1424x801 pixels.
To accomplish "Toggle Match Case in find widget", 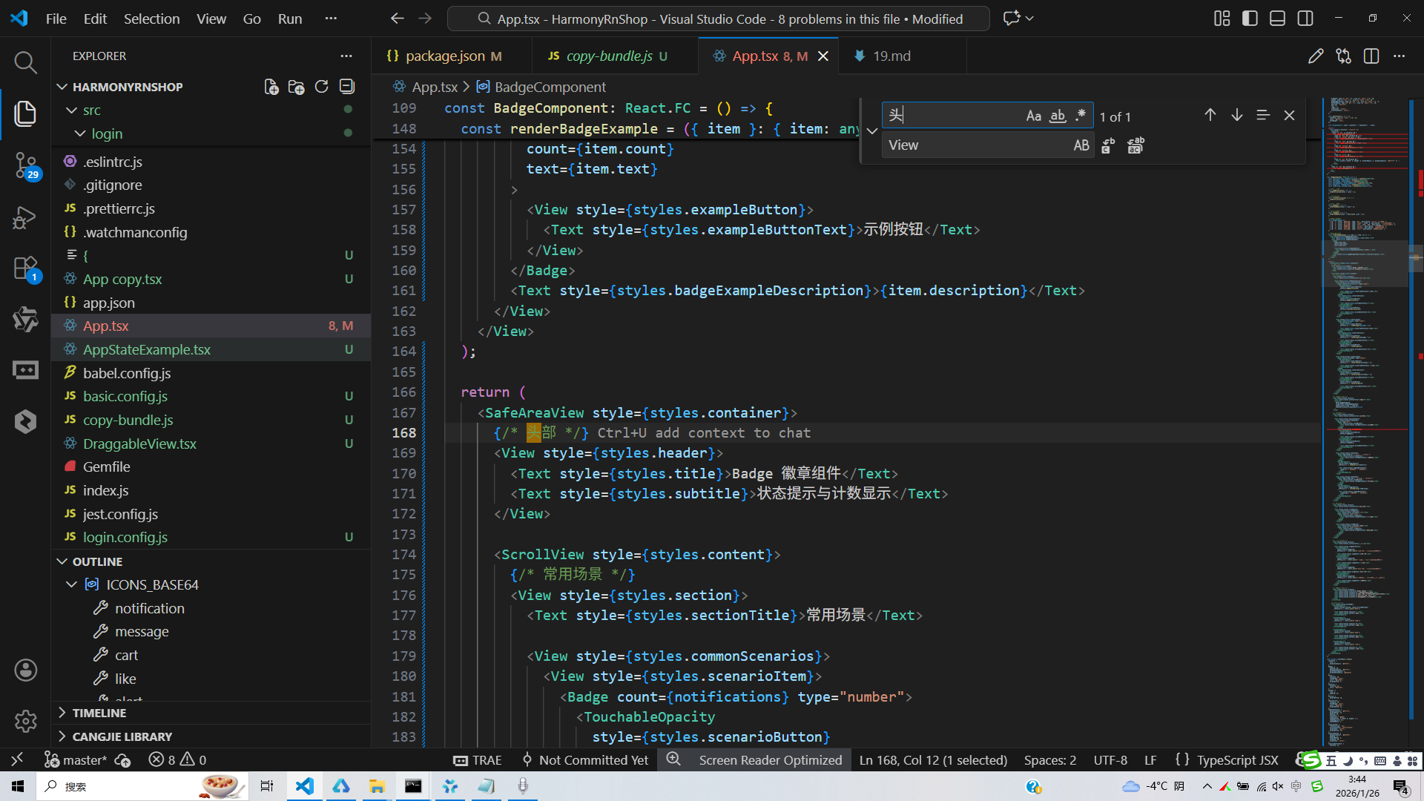I will 1033,116.
